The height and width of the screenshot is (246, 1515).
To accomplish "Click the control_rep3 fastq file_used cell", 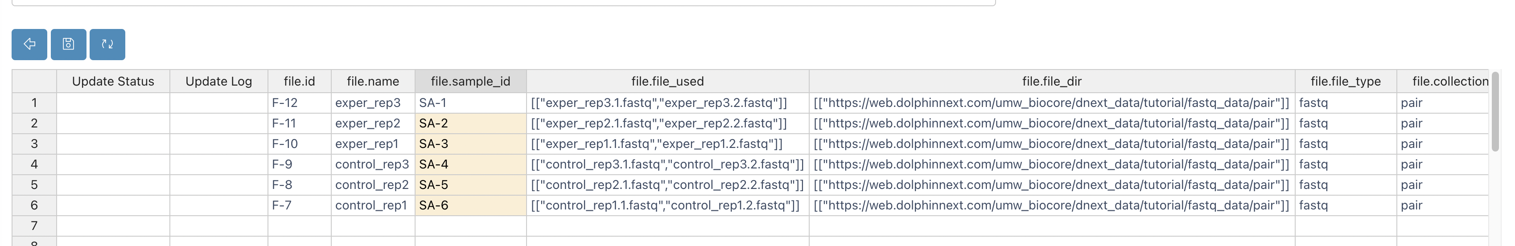I will point(667,164).
